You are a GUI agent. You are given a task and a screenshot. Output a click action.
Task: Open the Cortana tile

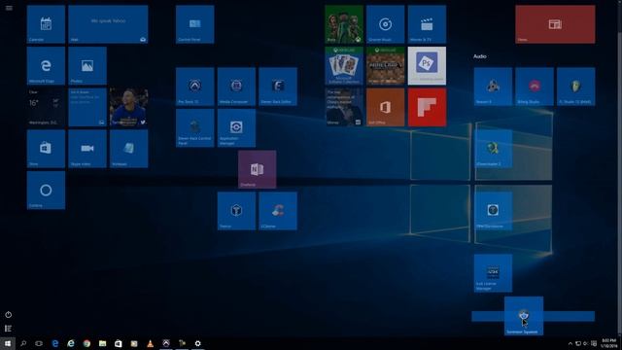[46, 191]
